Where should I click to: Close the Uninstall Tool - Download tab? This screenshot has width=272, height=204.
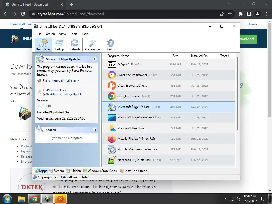point(62,5)
